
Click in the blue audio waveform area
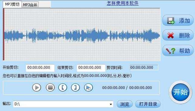pyautogui.click(x=82, y=36)
